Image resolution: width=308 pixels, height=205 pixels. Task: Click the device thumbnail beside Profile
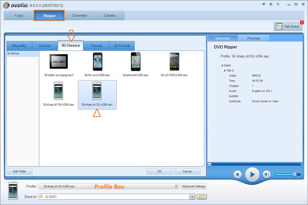tap(13, 190)
